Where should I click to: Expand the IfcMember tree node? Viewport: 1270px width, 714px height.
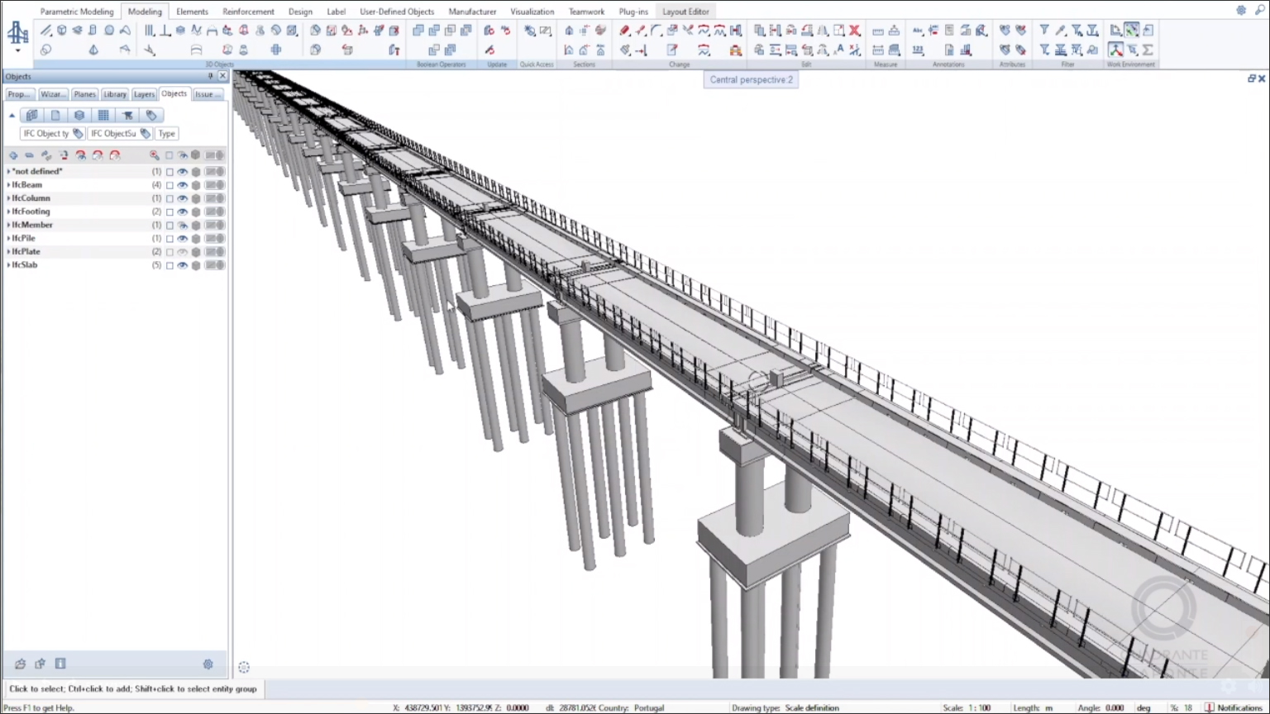(x=8, y=225)
